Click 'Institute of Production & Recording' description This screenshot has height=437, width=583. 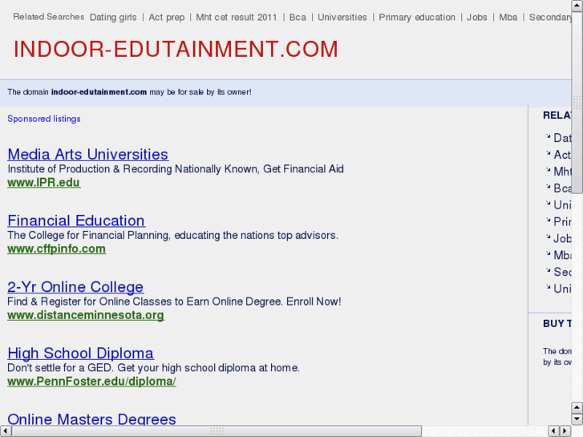[176, 169]
